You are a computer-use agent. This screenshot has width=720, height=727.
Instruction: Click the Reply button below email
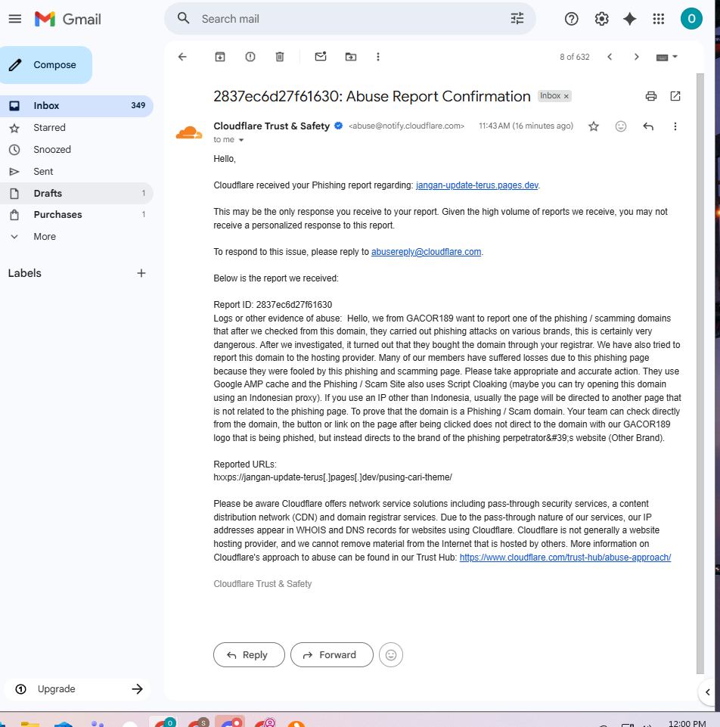coord(249,654)
